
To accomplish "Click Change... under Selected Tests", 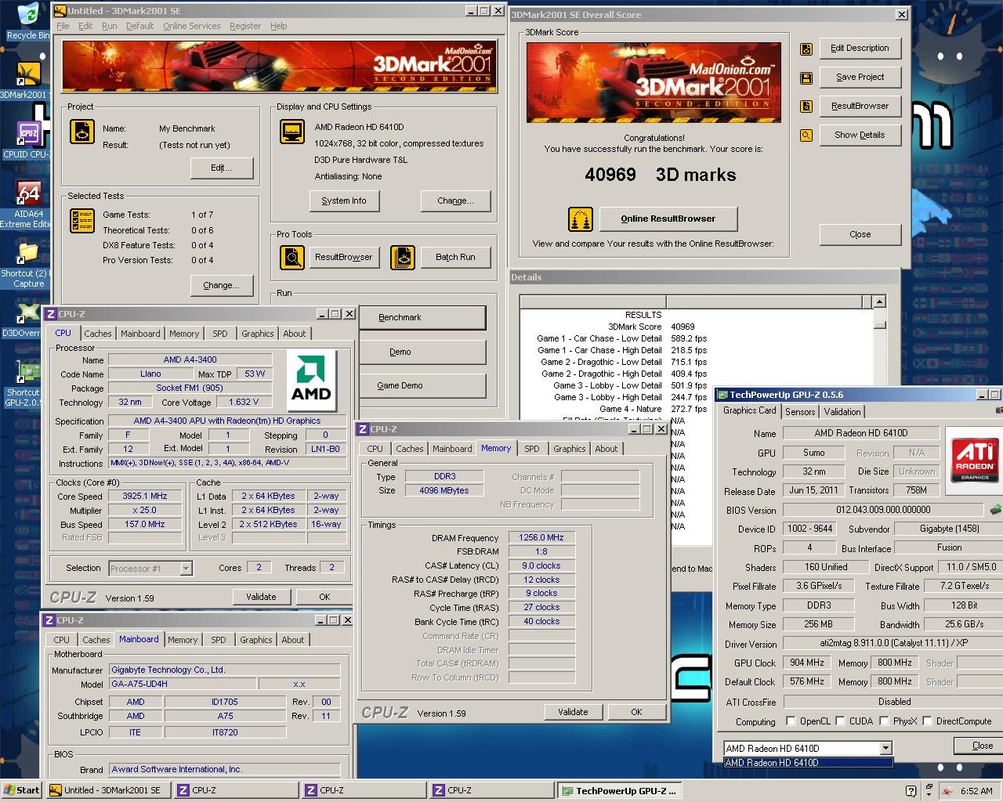I will (222, 285).
